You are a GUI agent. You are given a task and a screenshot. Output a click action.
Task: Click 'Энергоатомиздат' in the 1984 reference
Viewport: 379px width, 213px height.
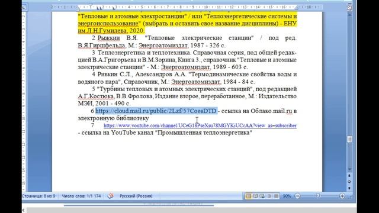point(196,82)
